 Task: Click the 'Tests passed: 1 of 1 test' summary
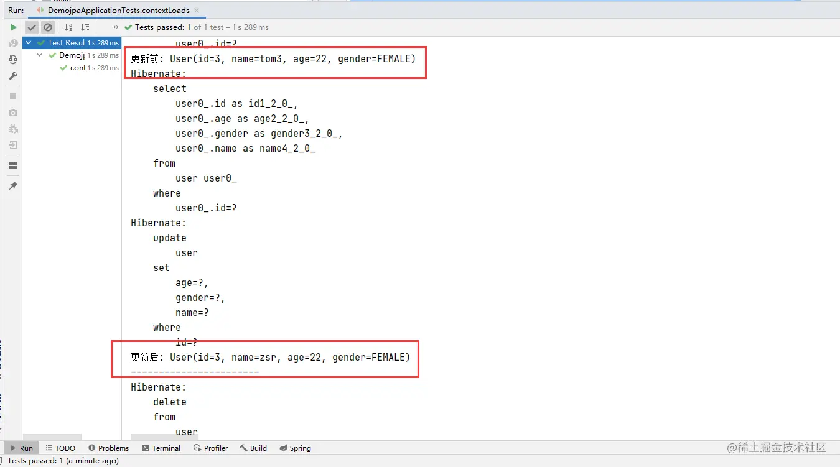(197, 27)
